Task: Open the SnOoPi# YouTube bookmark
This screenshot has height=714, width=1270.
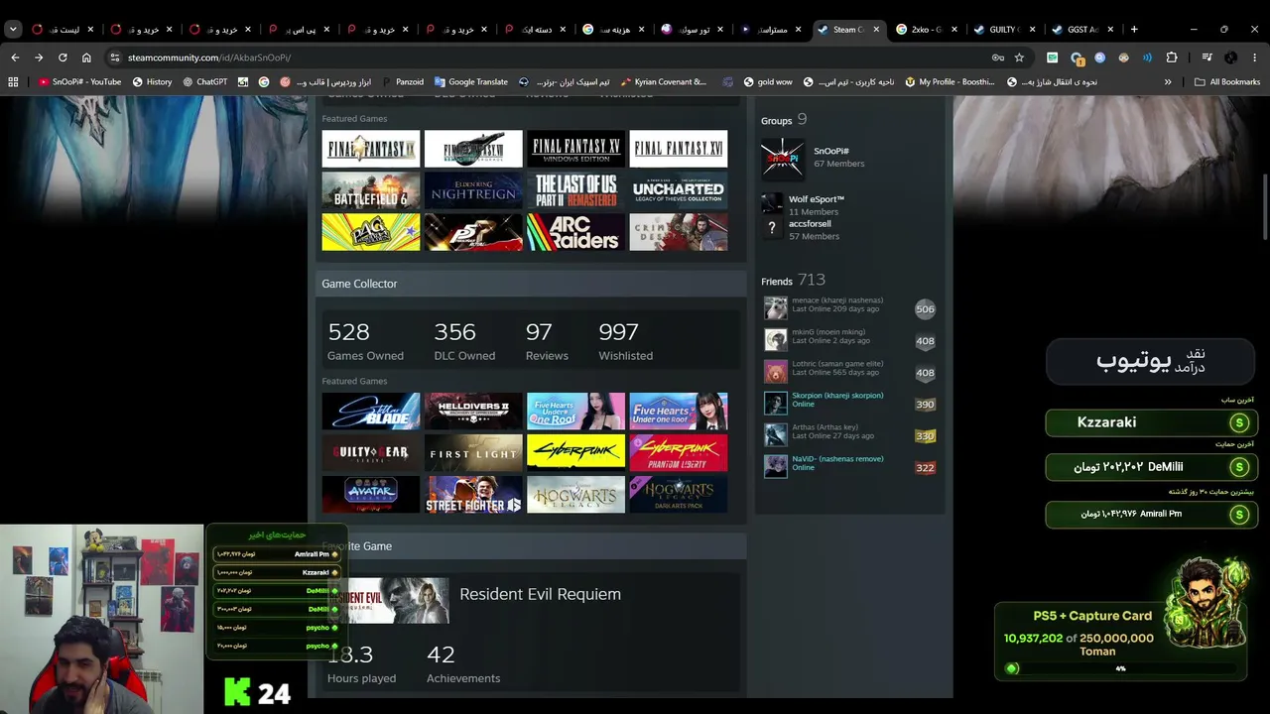Action: coord(79,82)
